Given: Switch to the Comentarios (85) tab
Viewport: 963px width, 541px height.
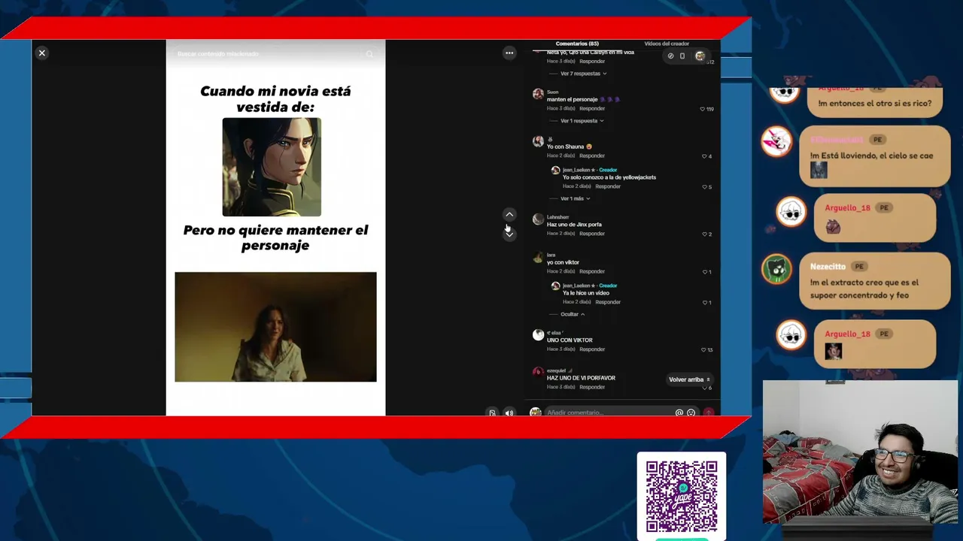Looking at the screenshot, I should [x=577, y=44].
